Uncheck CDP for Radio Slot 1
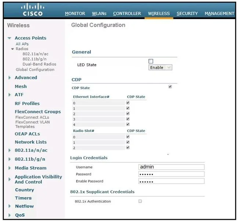 (128, 142)
